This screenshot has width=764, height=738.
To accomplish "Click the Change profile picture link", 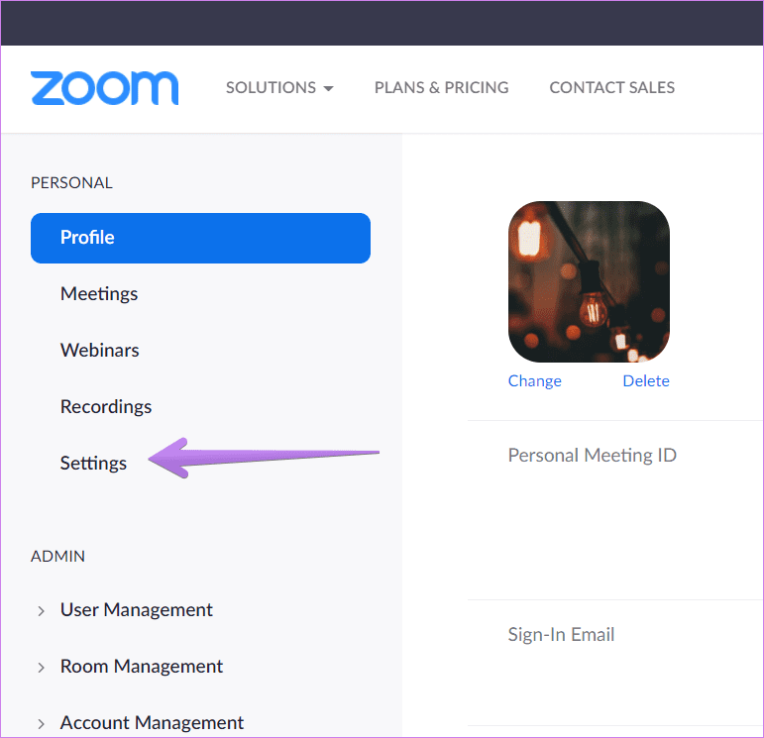I will point(534,381).
